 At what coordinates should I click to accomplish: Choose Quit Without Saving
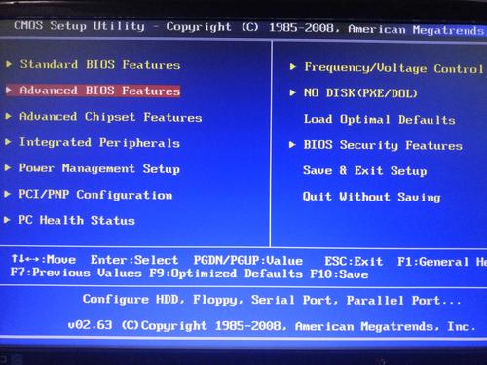tap(372, 197)
